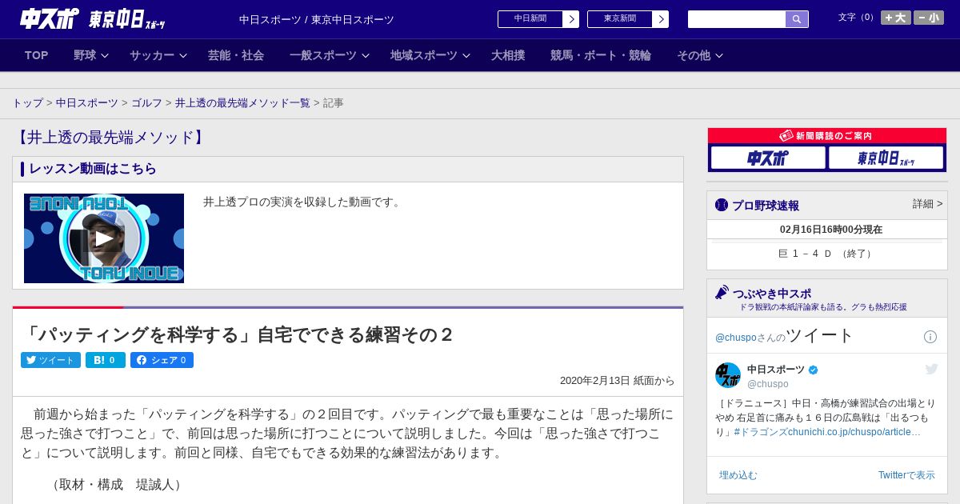Open the 芸能・社会 menu item
Viewport: 960px width, 504px height.
click(x=236, y=55)
